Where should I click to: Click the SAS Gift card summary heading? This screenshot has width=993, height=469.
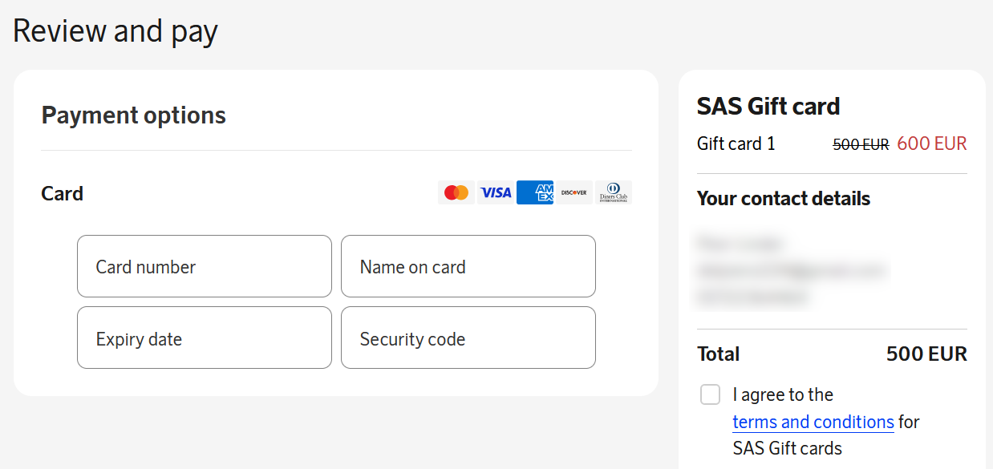(768, 107)
